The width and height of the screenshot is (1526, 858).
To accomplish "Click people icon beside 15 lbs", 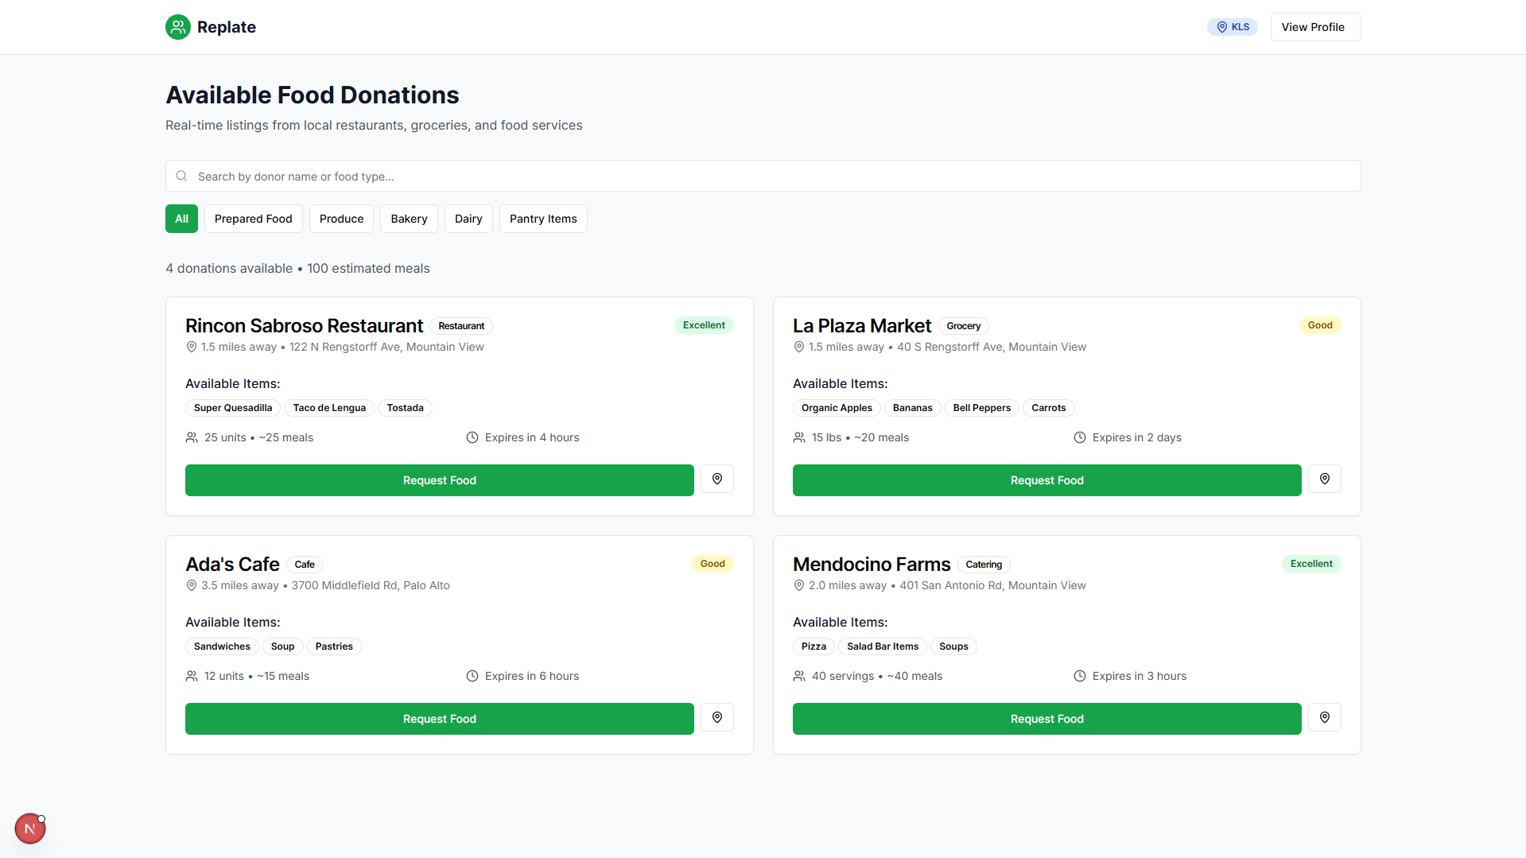I will pos(799,437).
